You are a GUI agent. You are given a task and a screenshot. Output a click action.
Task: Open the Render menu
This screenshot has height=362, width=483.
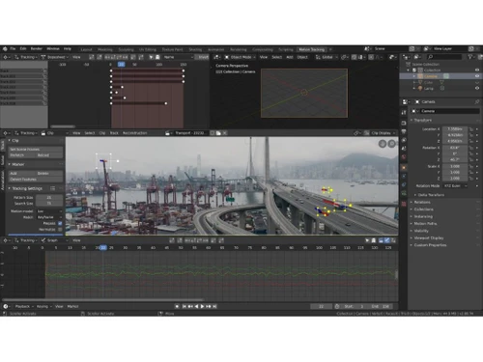click(37, 49)
